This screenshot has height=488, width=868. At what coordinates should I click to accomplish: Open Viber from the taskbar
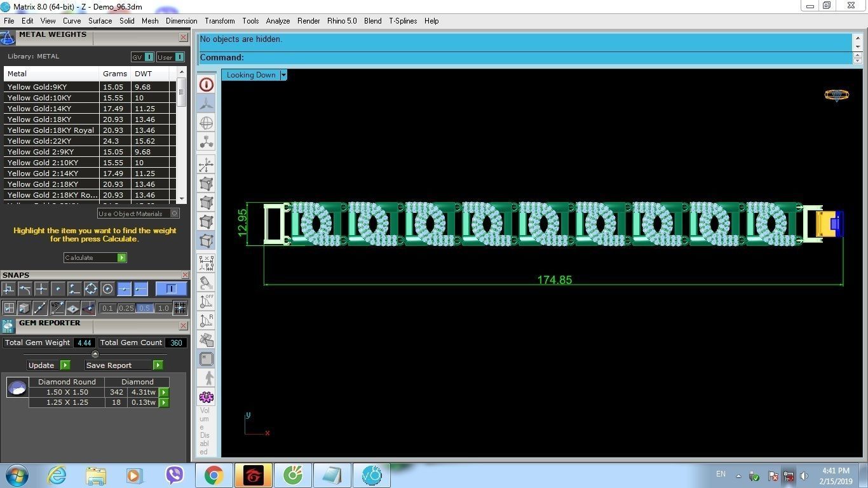(174, 475)
